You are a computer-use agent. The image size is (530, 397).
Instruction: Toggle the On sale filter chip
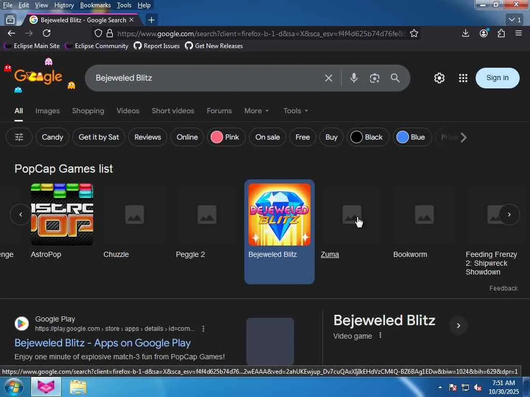point(268,137)
